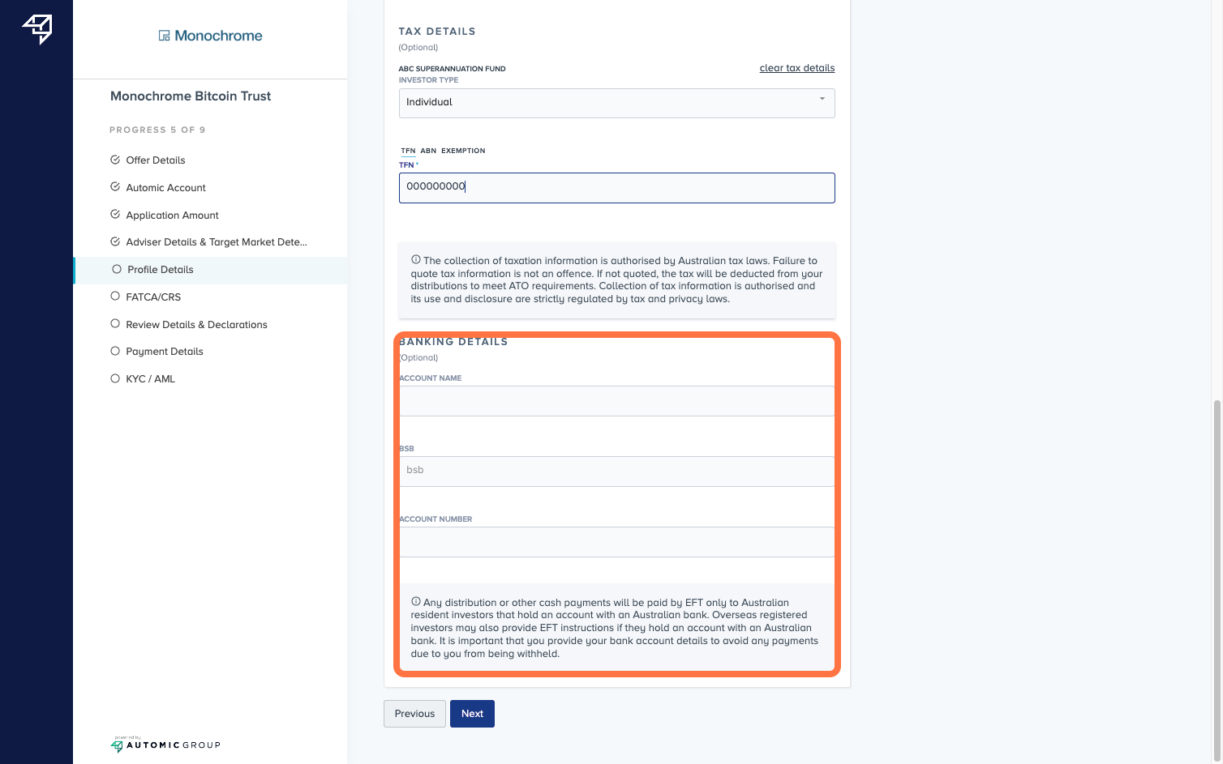Click the BANKING DETAILS heading
The width and height of the screenshot is (1223, 764).
tap(453, 342)
